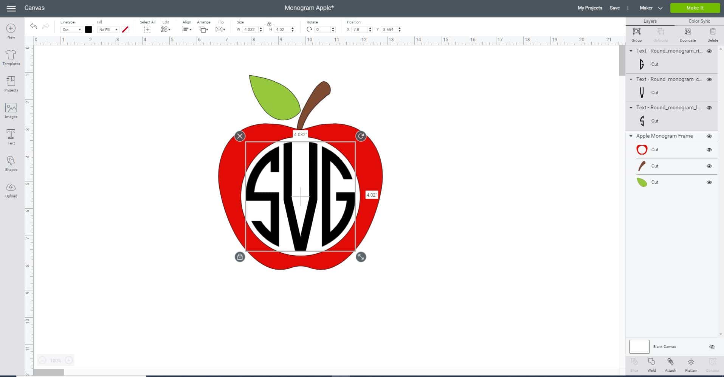Hide the red apple Cut layer

(709, 150)
